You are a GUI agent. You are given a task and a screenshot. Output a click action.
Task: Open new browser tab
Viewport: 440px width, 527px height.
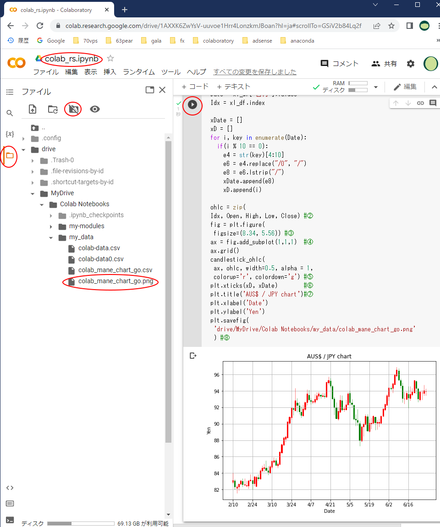(x=124, y=10)
